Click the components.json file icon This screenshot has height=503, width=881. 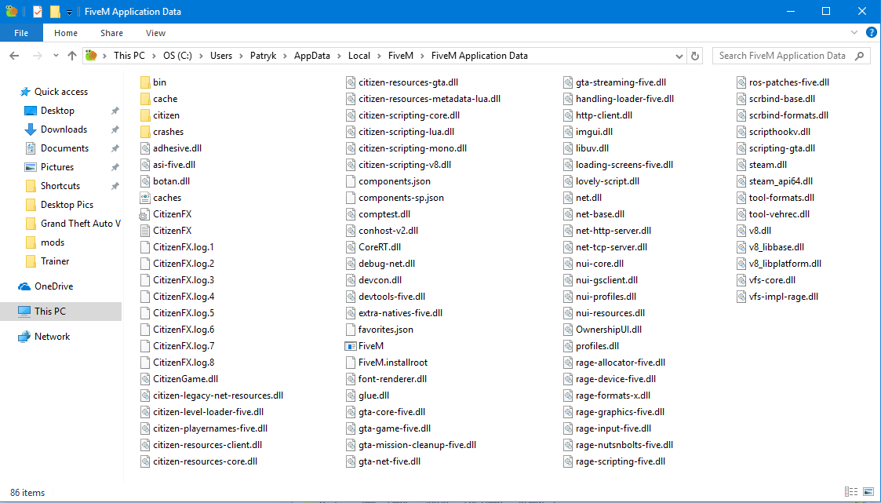pyautogui.click(x=351, y=181)
